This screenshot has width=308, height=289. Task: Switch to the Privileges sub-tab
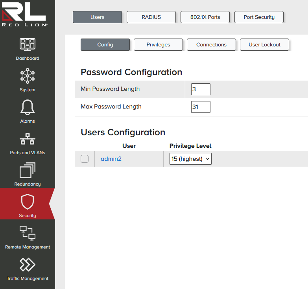click(158, 45)
